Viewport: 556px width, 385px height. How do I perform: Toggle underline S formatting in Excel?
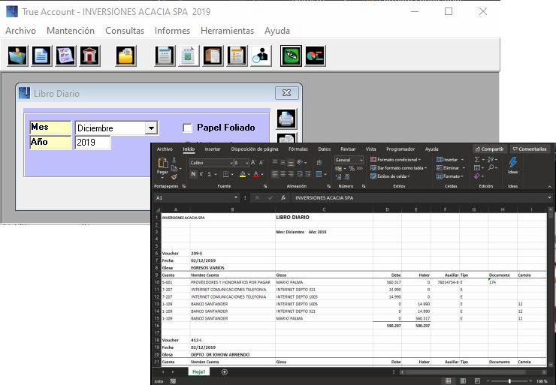point(209,174)
